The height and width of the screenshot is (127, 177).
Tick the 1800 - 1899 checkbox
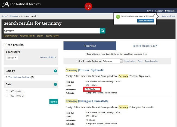(7, 96)
